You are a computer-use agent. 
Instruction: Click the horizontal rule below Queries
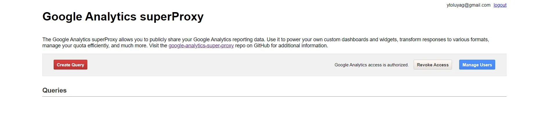pyautogui.click(x=274, y=96)
